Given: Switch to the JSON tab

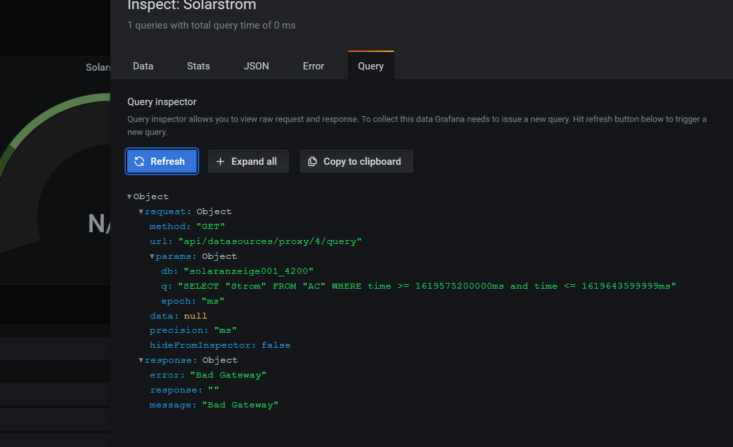Looking at the screenshot, I should pyautogui.click(x=256, y=66).
